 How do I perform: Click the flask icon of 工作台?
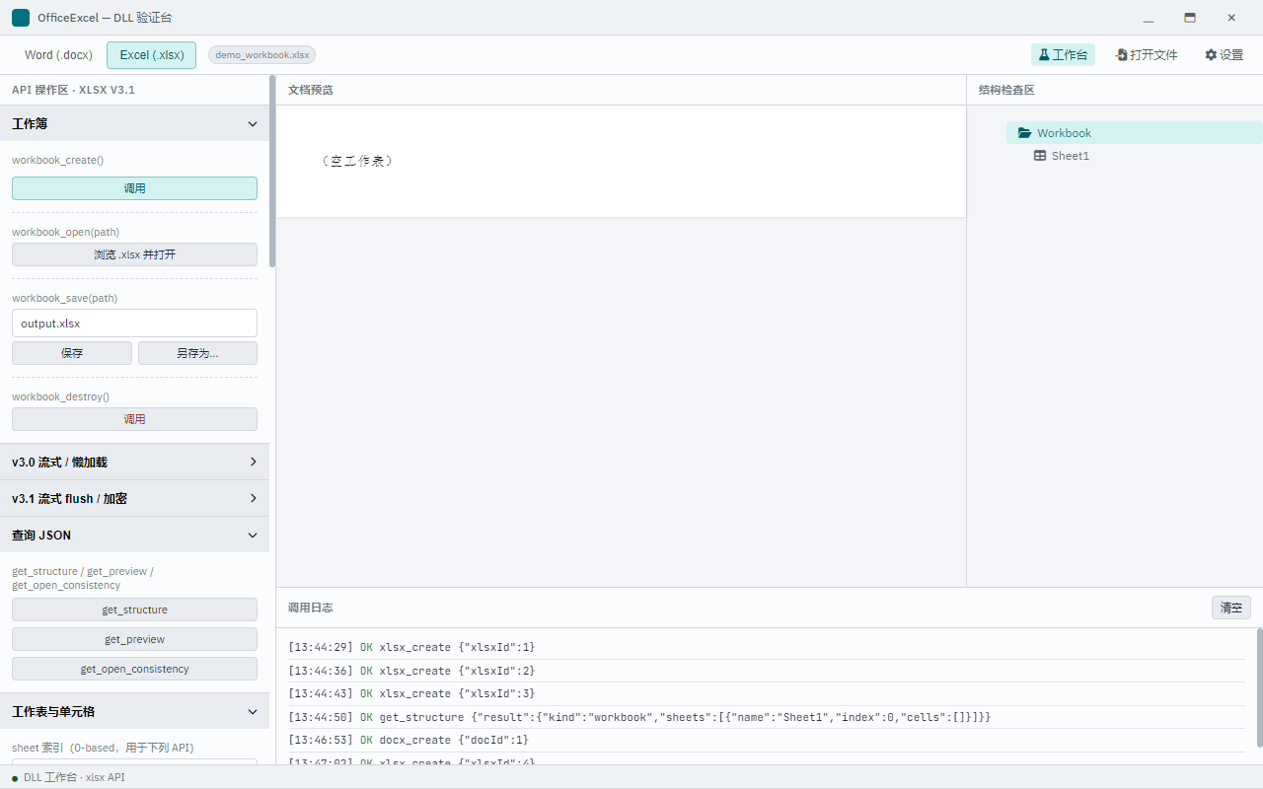pyautogui.click(x=1044, y=55)
